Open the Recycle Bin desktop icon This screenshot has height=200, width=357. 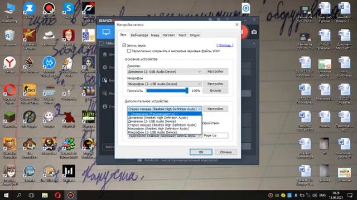9,38
